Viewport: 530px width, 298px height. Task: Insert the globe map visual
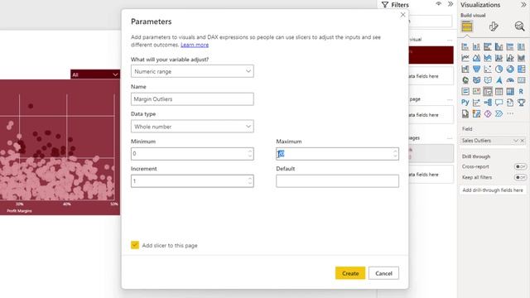coord(465,80)
